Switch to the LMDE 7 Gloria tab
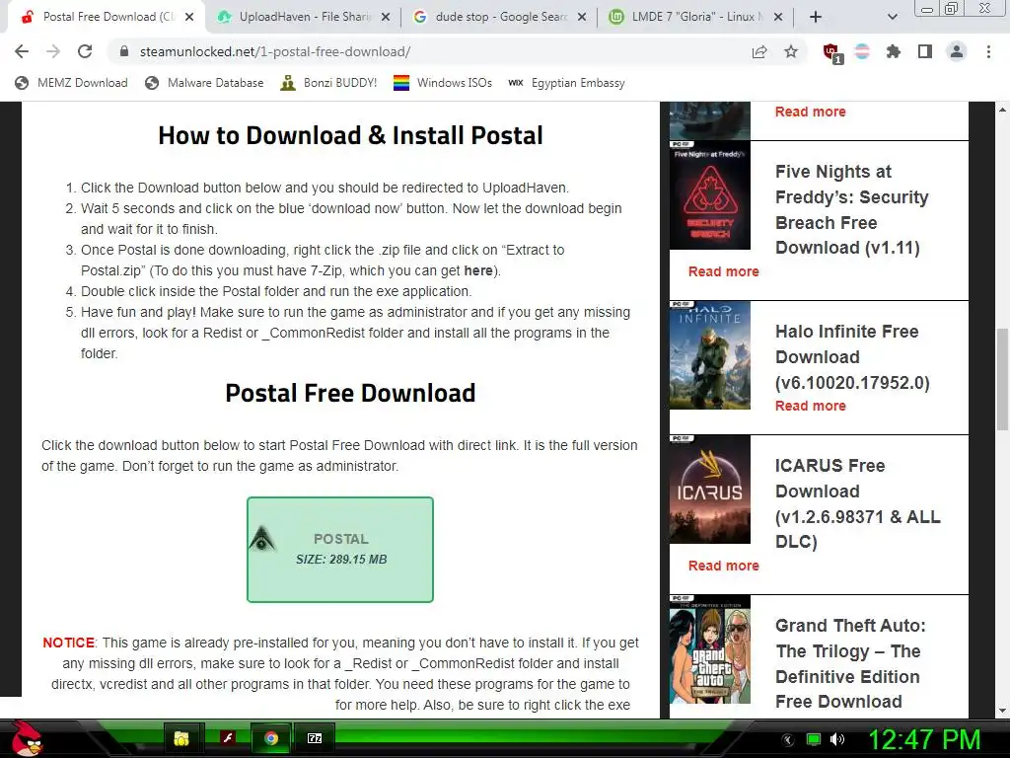1010x758 pixels. pos(695,17)
